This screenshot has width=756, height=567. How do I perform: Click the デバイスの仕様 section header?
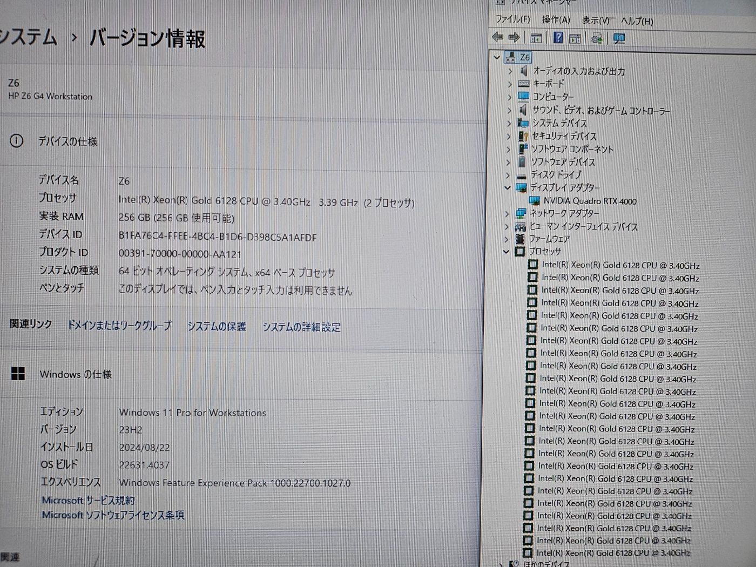[x=67, y=141]
